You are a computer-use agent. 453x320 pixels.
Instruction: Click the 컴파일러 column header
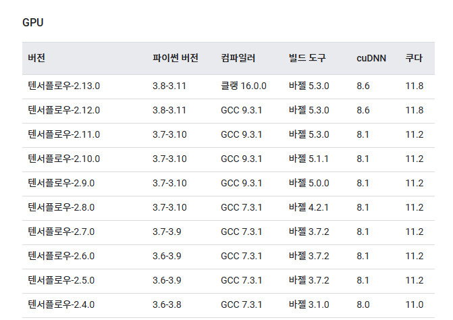pos(238,58)
